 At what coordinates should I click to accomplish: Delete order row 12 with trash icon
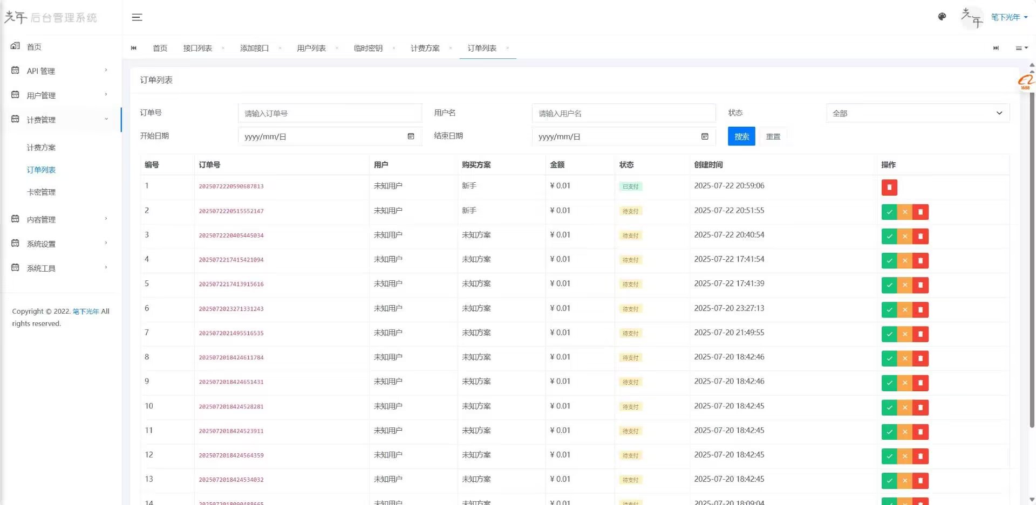click(921, 456)
